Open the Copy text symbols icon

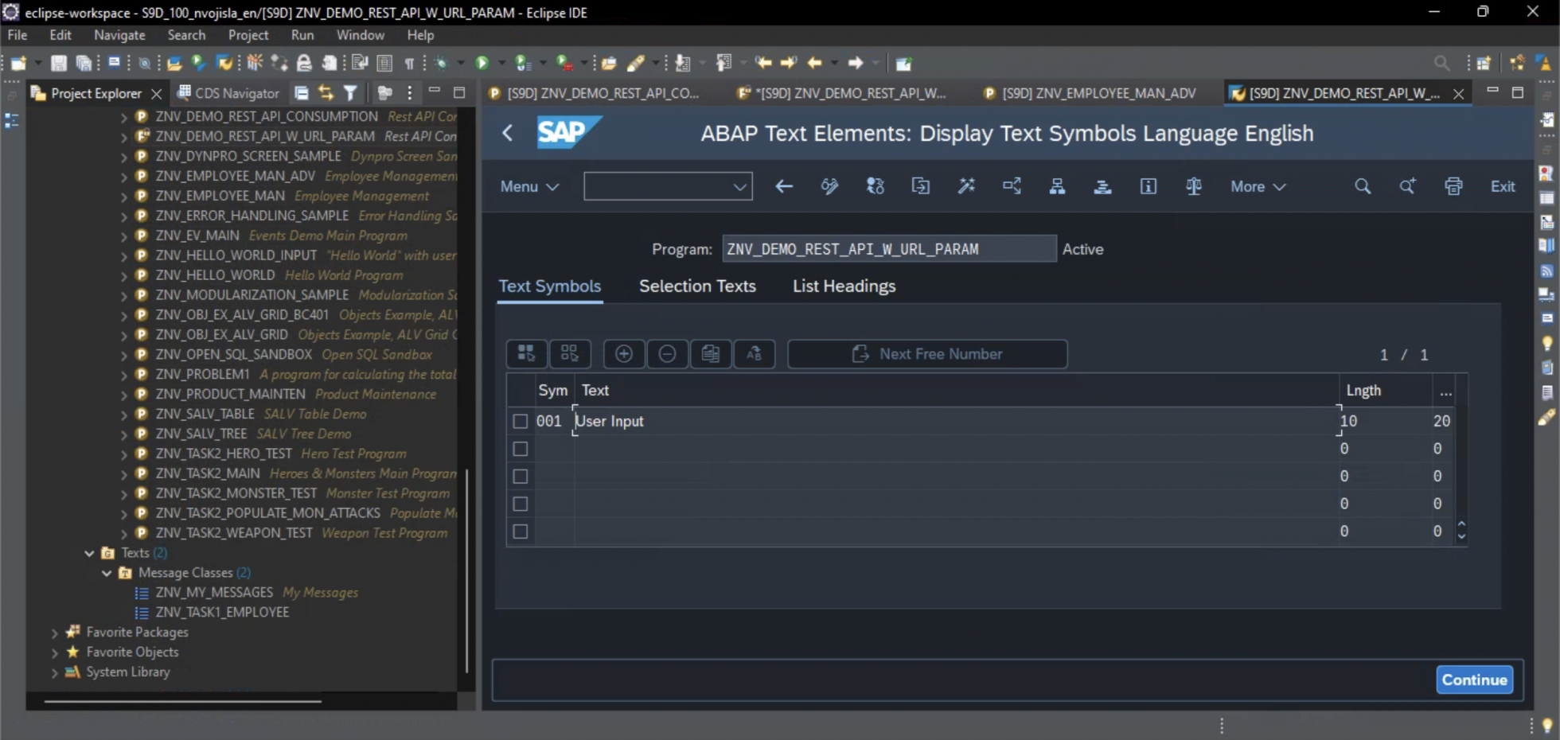(711, 353)
